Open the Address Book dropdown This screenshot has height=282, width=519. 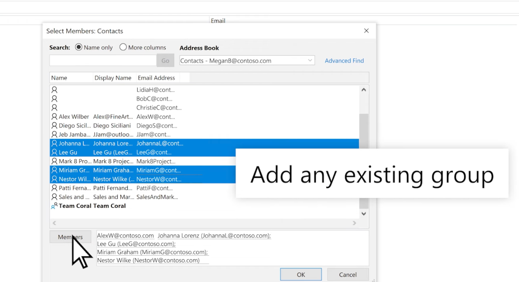pyautogui.click(x=310, y=60)
